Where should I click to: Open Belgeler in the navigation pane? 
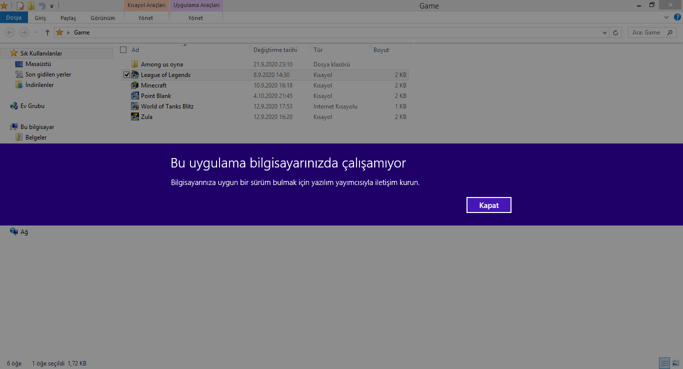coord(36,137)
